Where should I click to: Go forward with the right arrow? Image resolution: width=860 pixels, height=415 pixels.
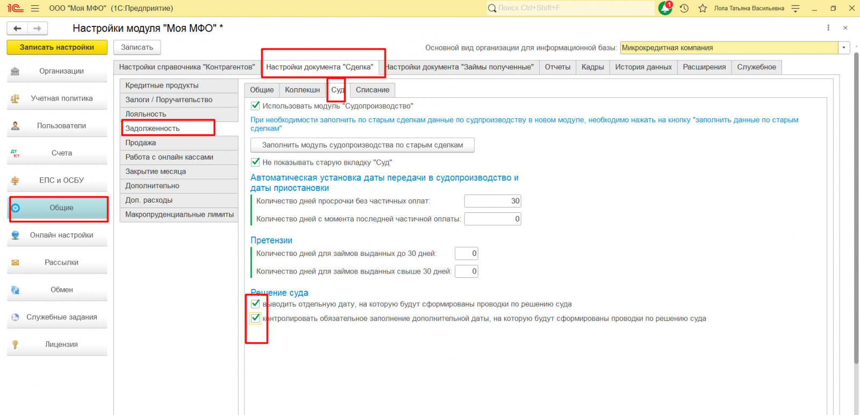[x=38, y=28]
